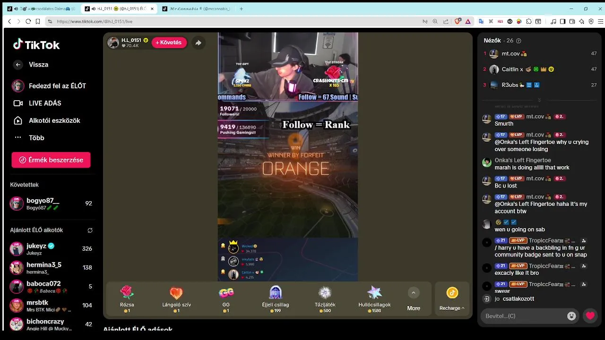Viewport: 605px width, 340px height.
Task: Open Brave Rewards triangle icon
Action: coord(468,21)
